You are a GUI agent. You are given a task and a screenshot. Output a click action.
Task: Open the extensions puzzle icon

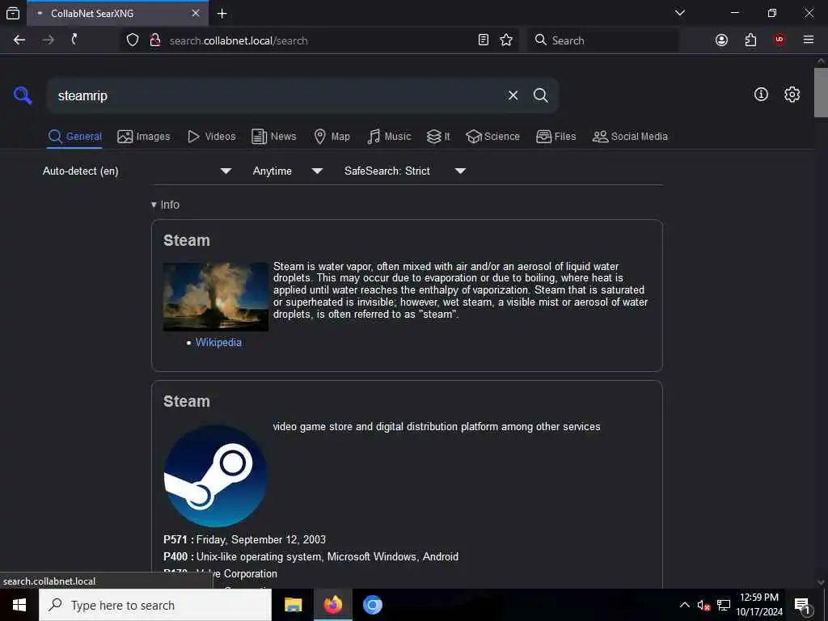tap(751, 40)
